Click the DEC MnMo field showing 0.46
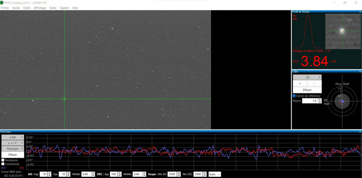The height and width of the screenshot is (178, 362). click(x=137, y=174)
